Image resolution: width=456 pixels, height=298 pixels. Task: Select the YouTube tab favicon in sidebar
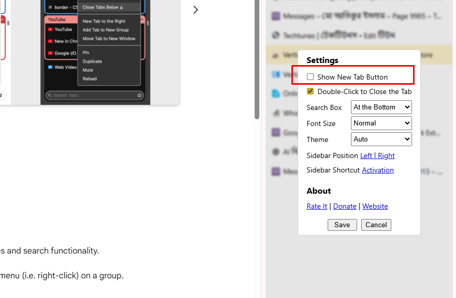(x=50, y=29)
